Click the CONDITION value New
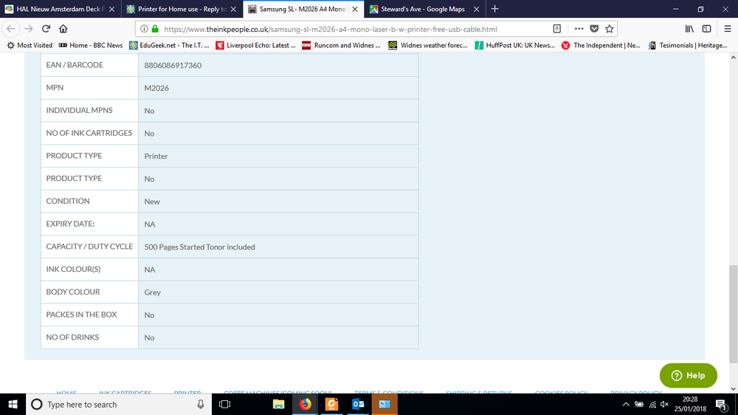Viewport: 738px width, 415px height. (152, 201)
